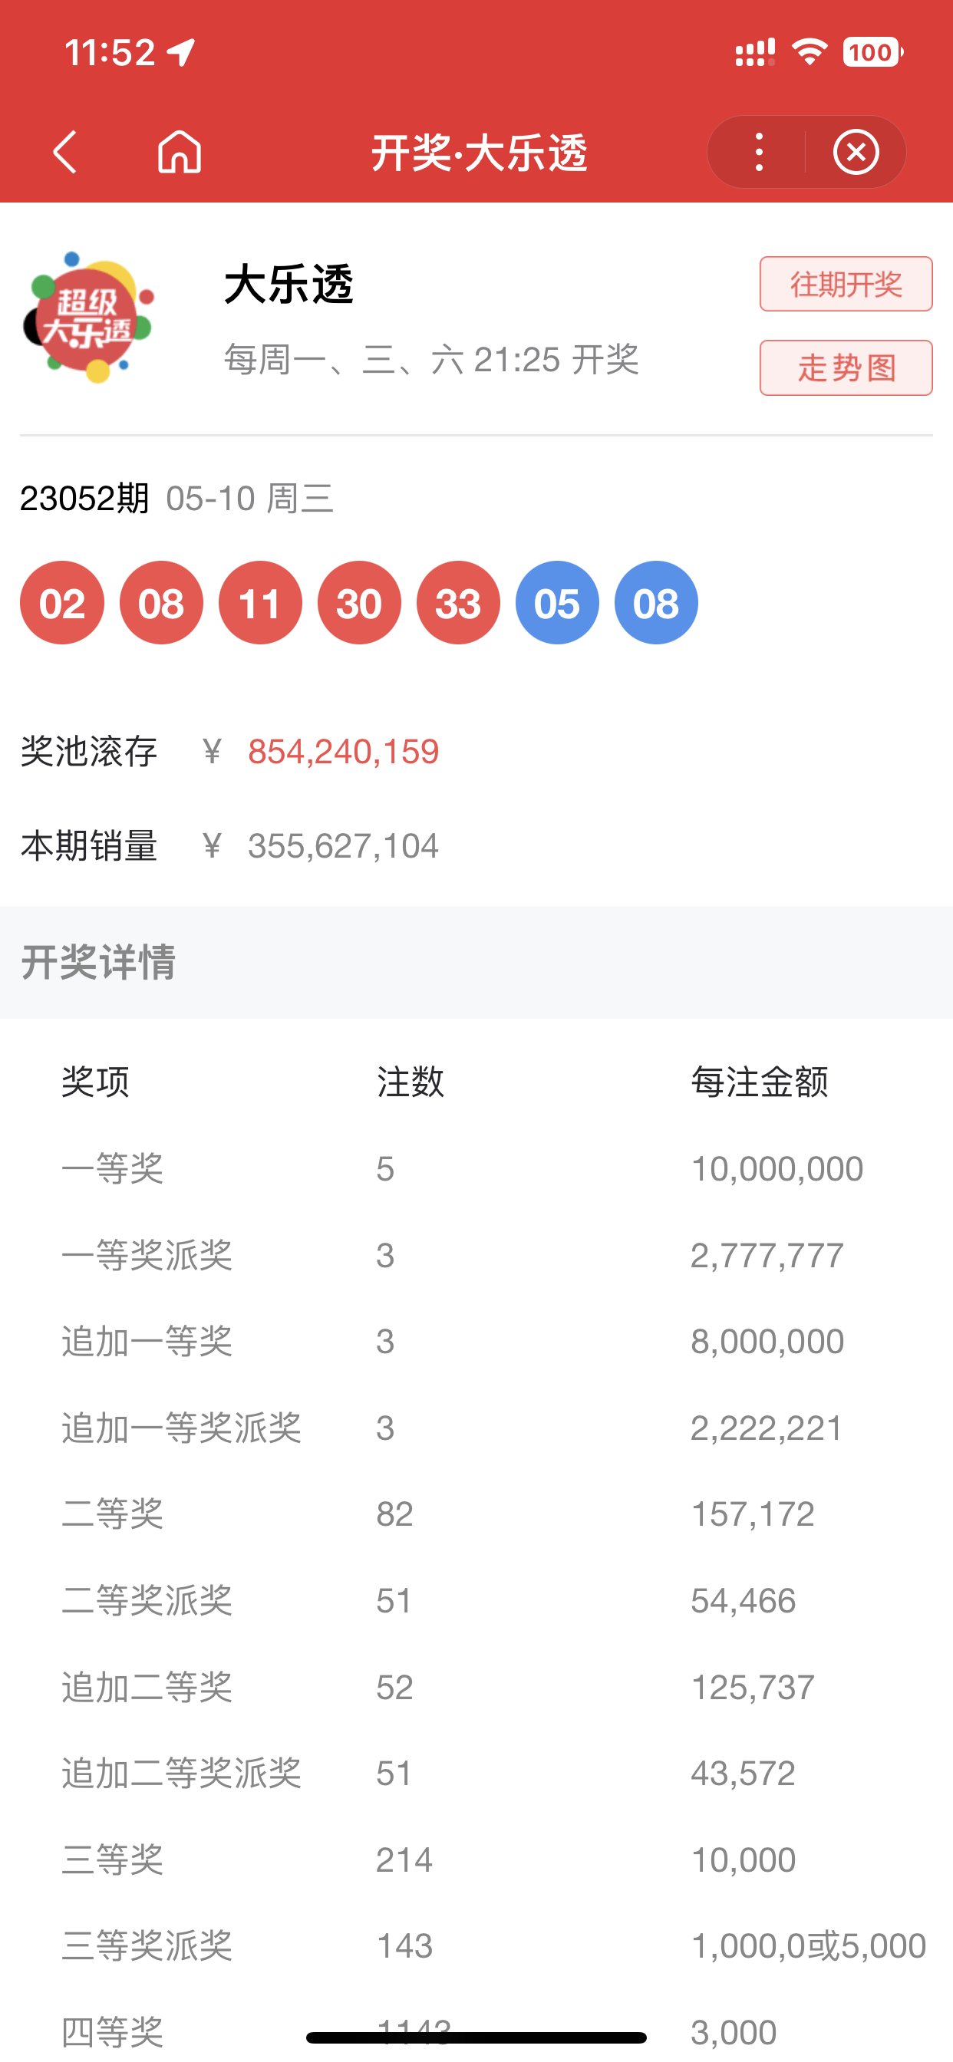The image size is (953, 2062).
Task: Tap the 开奖详情 section header
Action: tap(97, 962)
